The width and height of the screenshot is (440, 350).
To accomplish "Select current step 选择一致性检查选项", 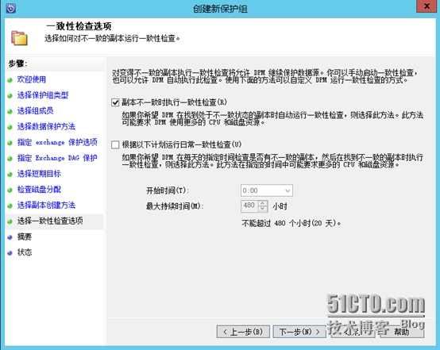I will [x=54, y=221].
